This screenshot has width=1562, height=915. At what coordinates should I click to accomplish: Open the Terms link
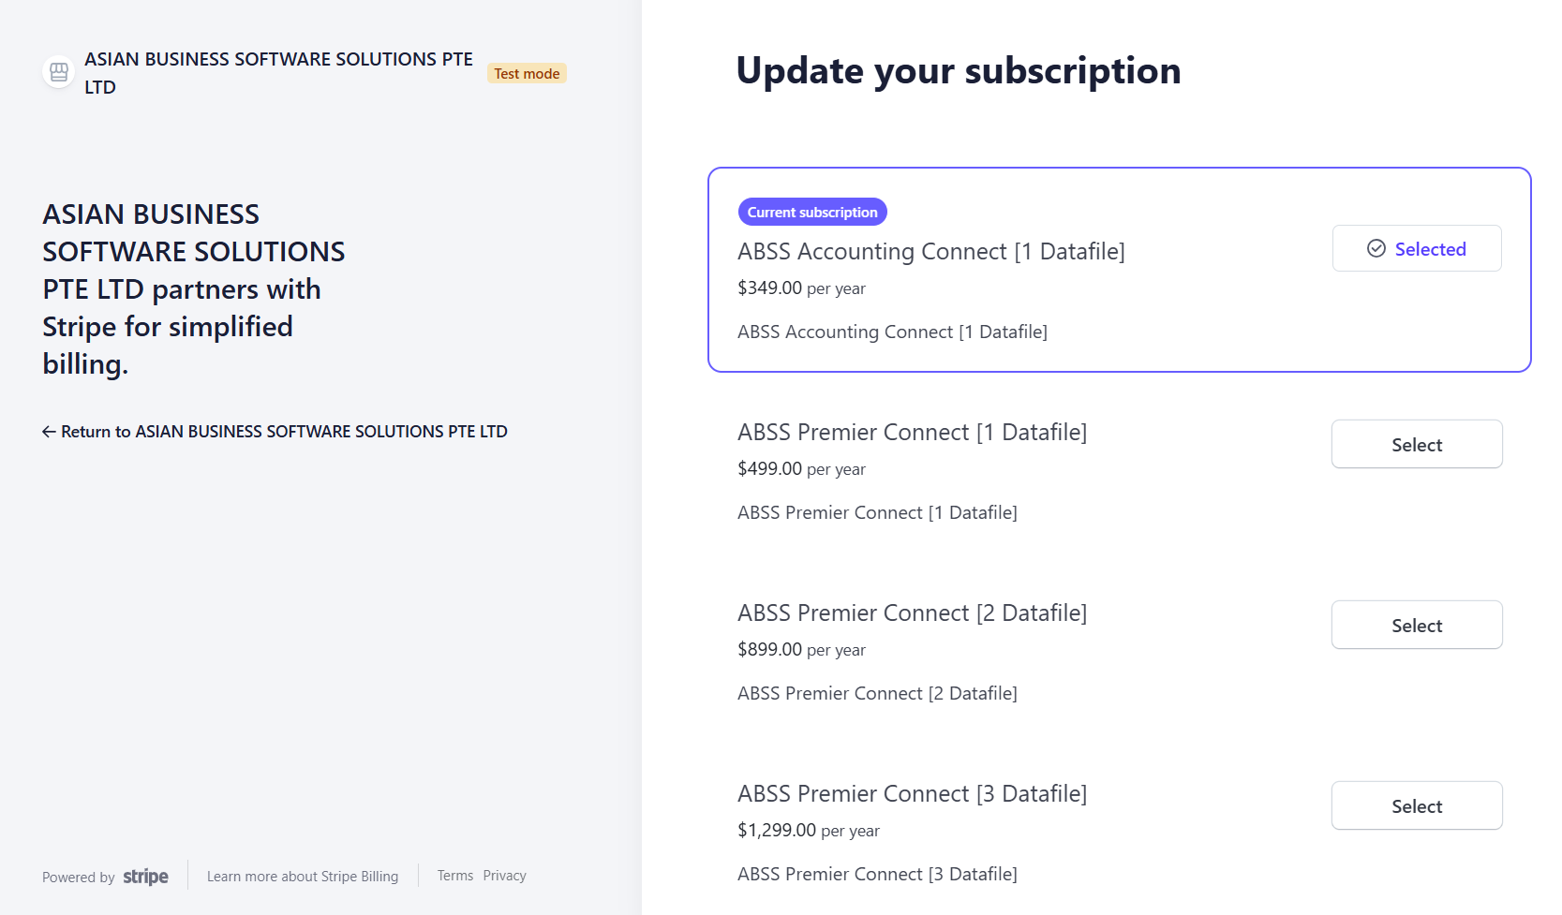click(x=454, y=876)
